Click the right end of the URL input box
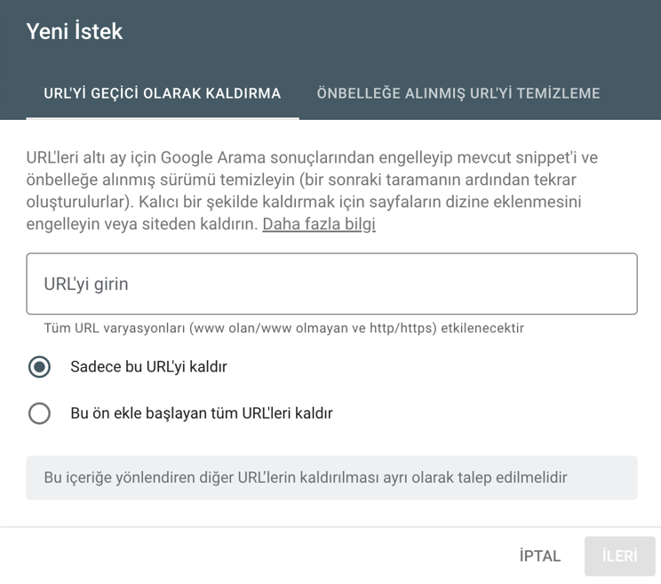 (x=613, y=284)
